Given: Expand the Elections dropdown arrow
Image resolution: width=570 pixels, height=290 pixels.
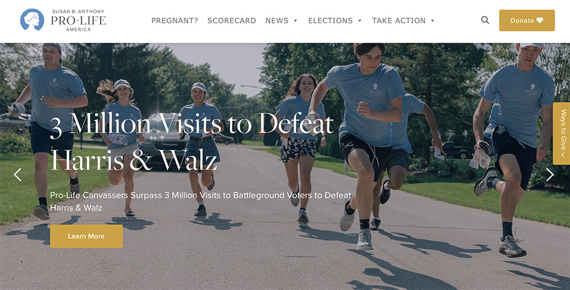Looking at the screenshot, I should tap(360, 20).
